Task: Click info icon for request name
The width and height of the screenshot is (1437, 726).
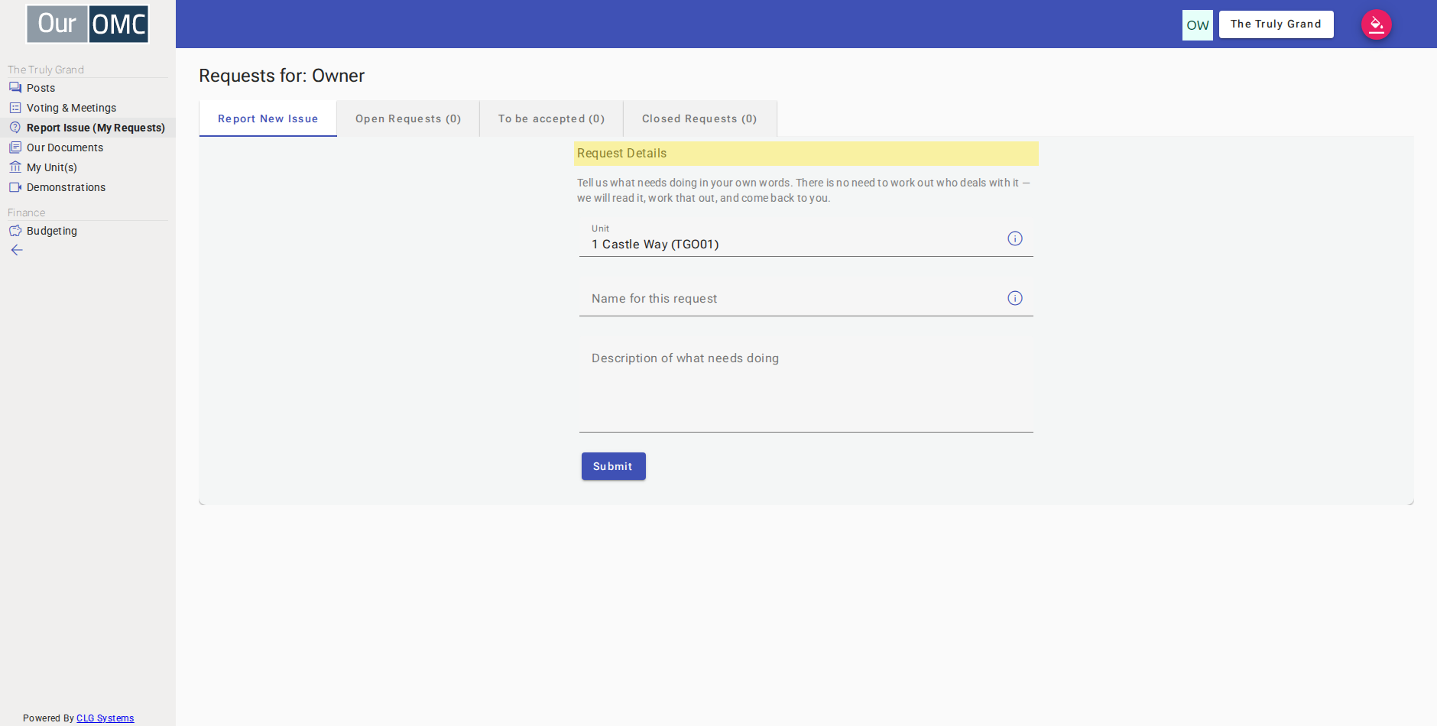Action: coord(1015,298)
